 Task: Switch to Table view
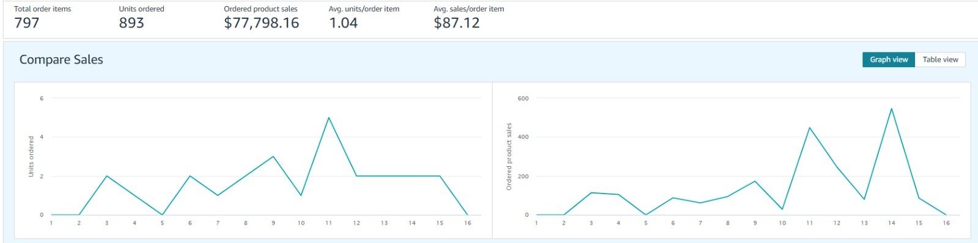940,59
